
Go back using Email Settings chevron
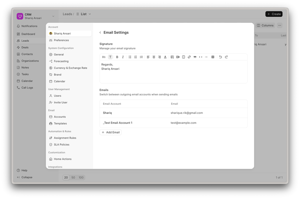tap(100, 32)
